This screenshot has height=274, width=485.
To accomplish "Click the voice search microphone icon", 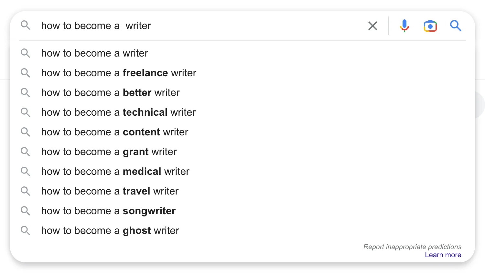I will 404,26.
